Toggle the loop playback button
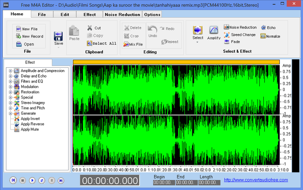The image size is (303, 190). point(42,180)
